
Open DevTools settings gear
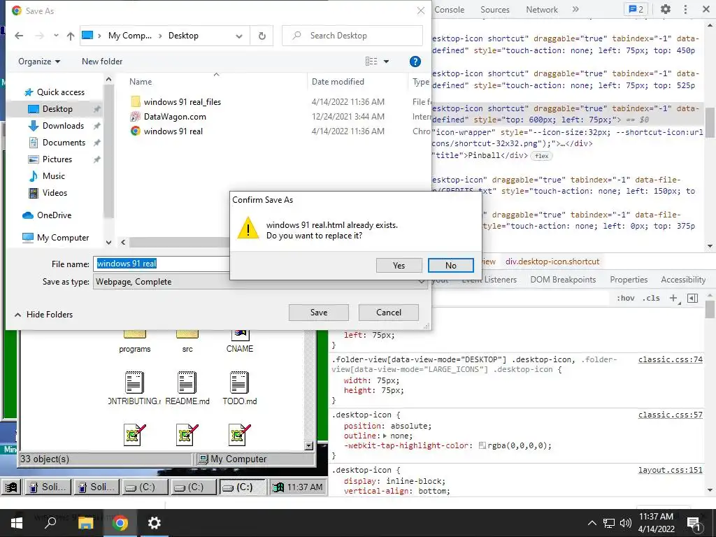(x=666, y=9)
